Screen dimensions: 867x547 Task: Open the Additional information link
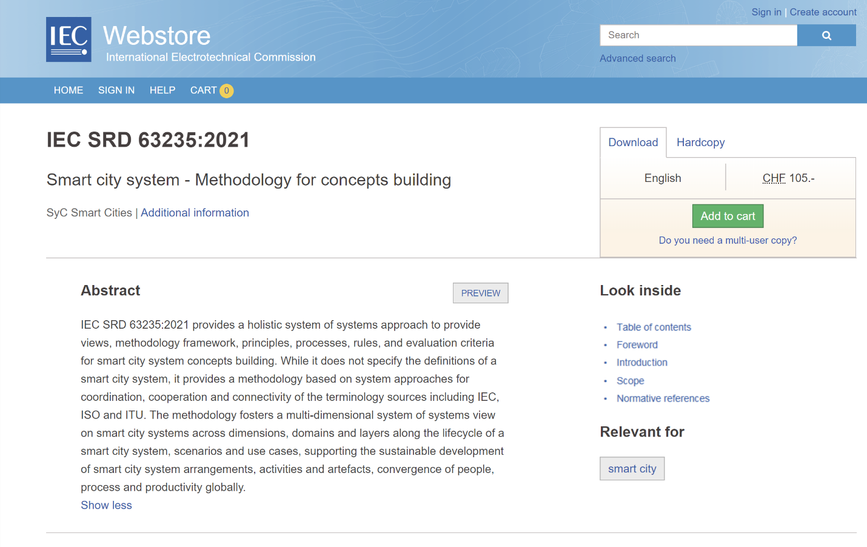[195, 213]
